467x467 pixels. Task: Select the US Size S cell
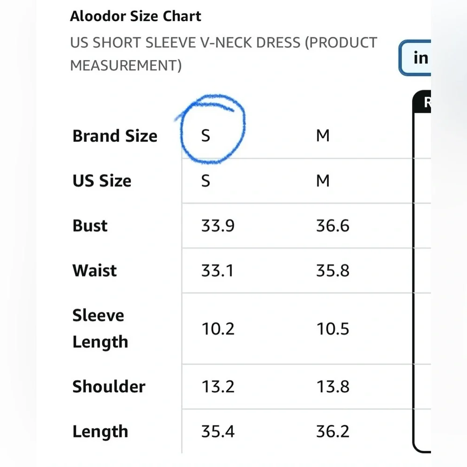[205, 181]
